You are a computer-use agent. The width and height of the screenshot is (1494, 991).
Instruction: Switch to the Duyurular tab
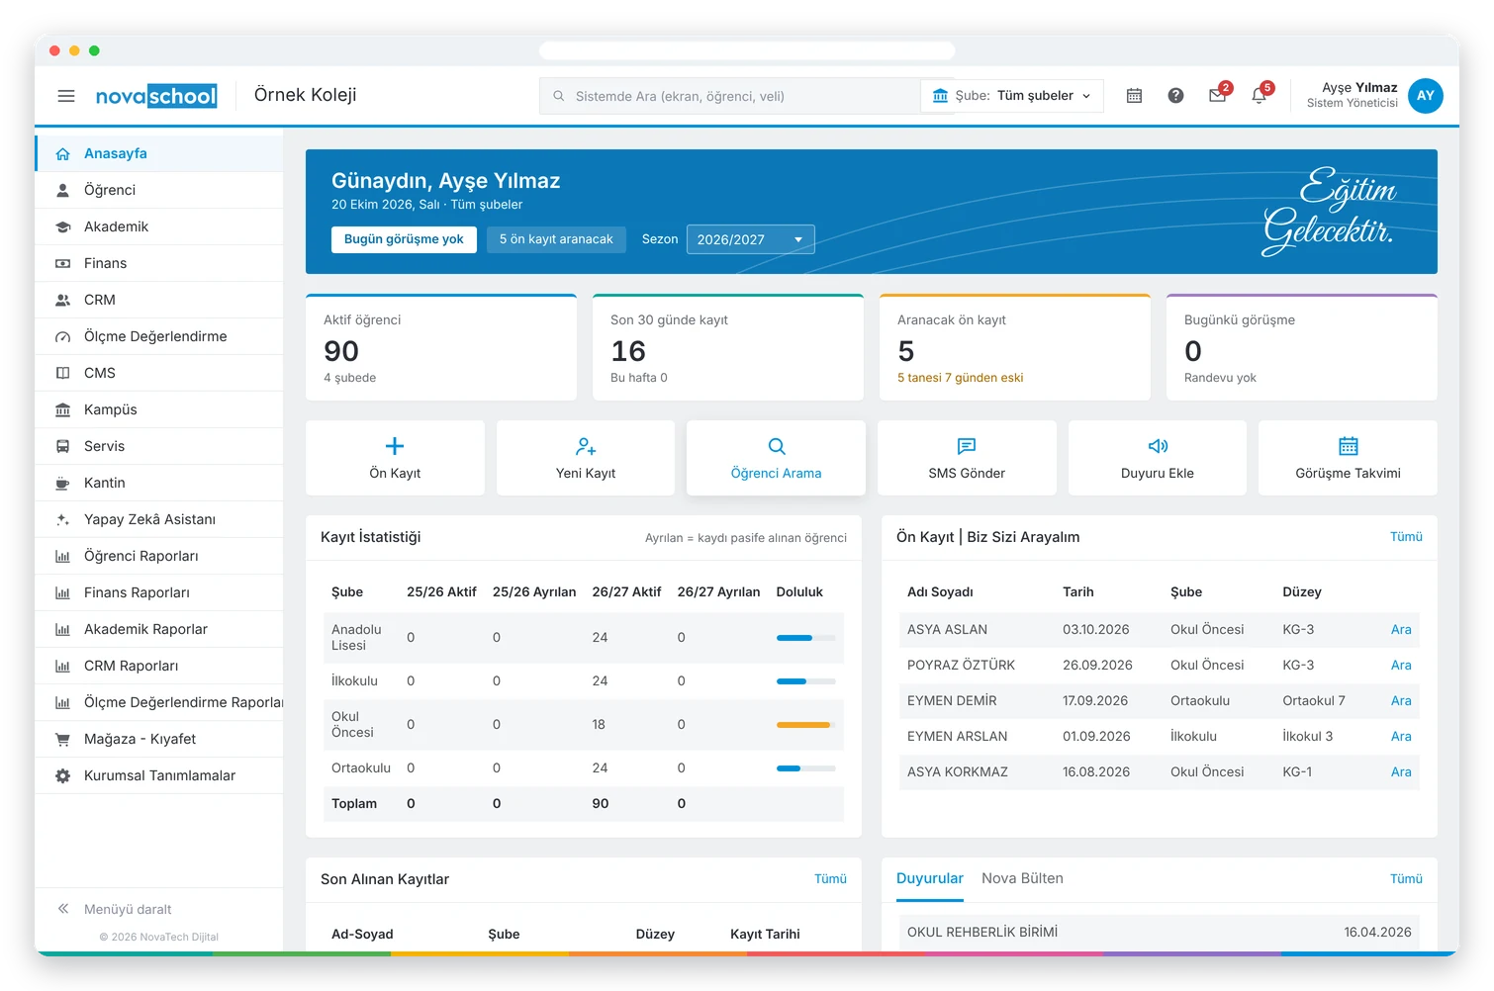pyautogui.click(x=930, y=878)
